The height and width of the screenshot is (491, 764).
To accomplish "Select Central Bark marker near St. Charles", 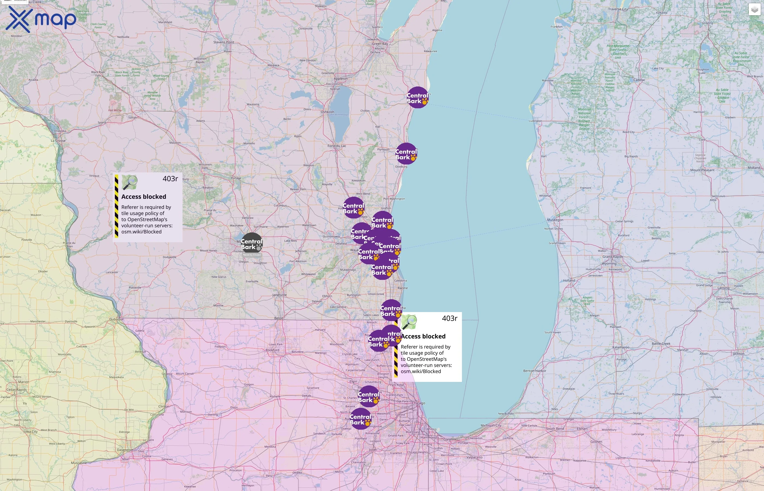I will pos(369,396).
